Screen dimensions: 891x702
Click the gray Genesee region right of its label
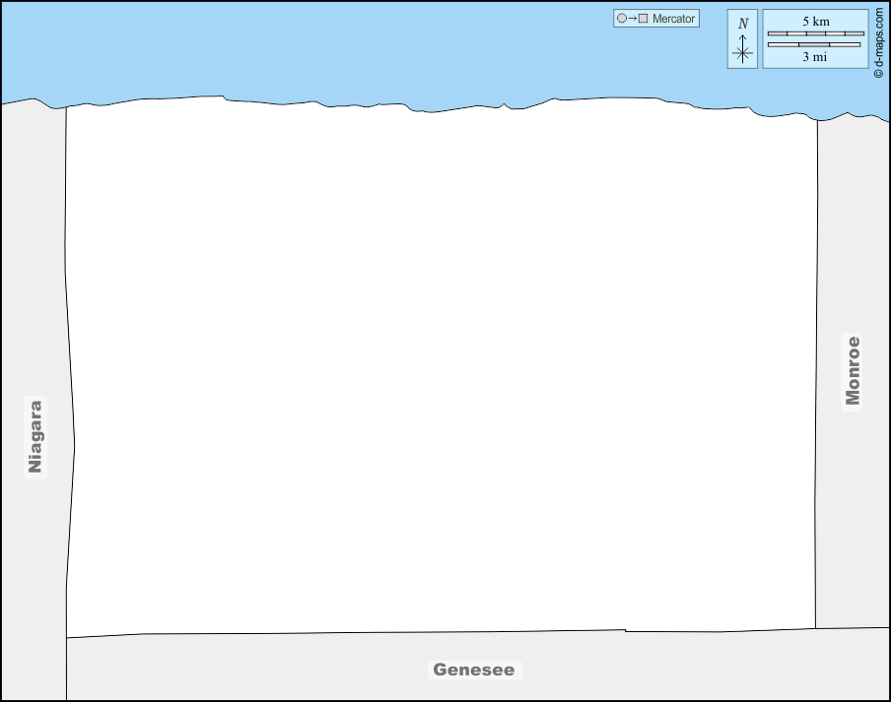pos(690,668)
